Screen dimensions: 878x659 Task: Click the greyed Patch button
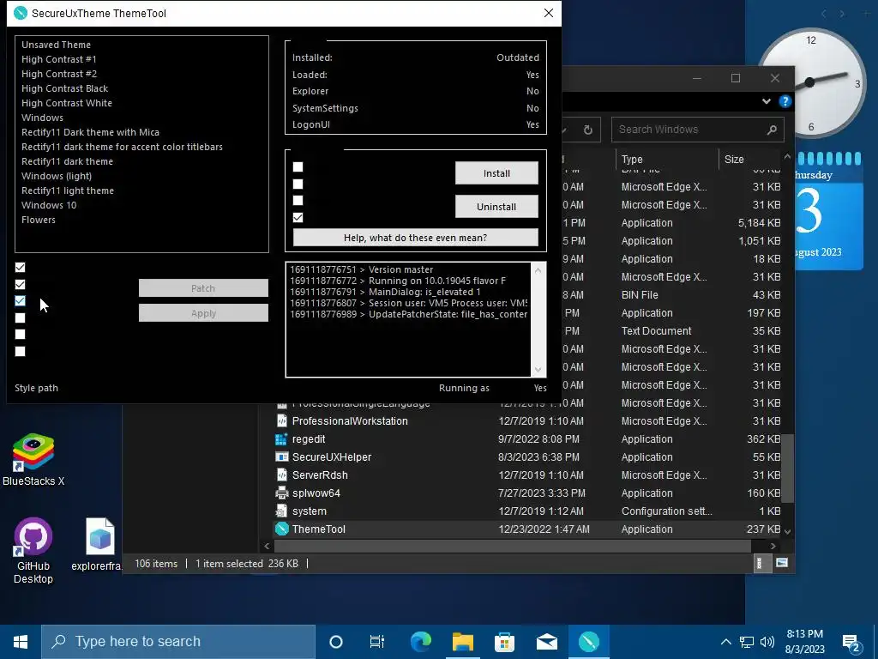click(203, 288)
